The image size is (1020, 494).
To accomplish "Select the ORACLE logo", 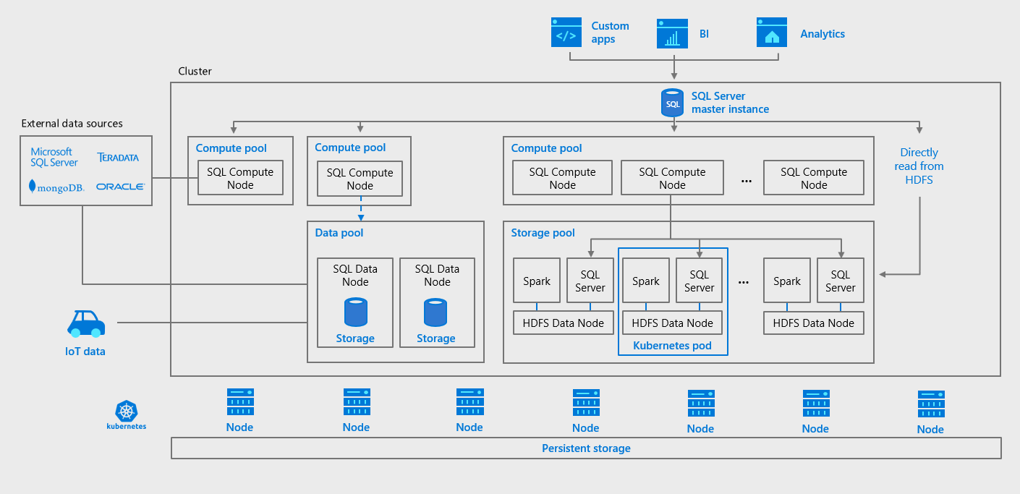I will coord(120,186).
